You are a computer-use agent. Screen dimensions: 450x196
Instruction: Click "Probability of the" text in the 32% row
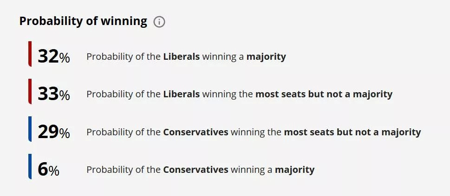(124, 57)
